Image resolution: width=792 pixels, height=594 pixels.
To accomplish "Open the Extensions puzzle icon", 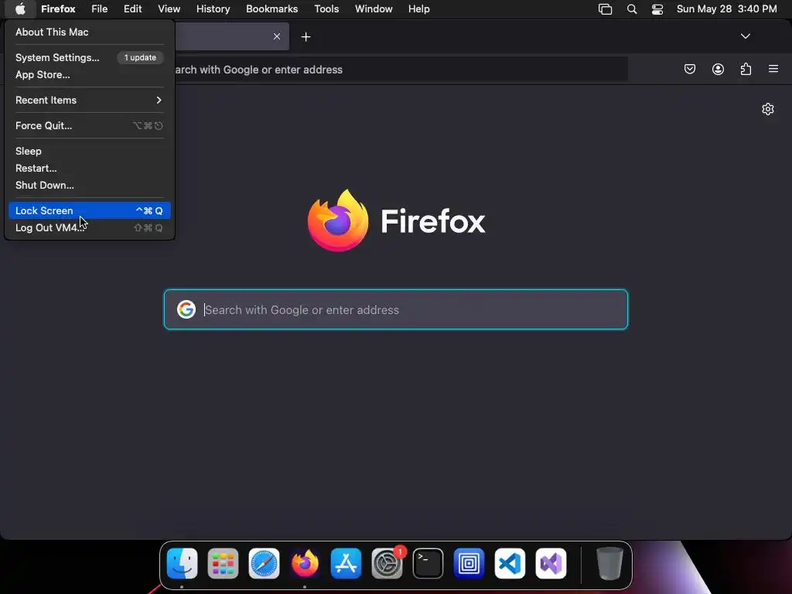I will pos(746,69).
